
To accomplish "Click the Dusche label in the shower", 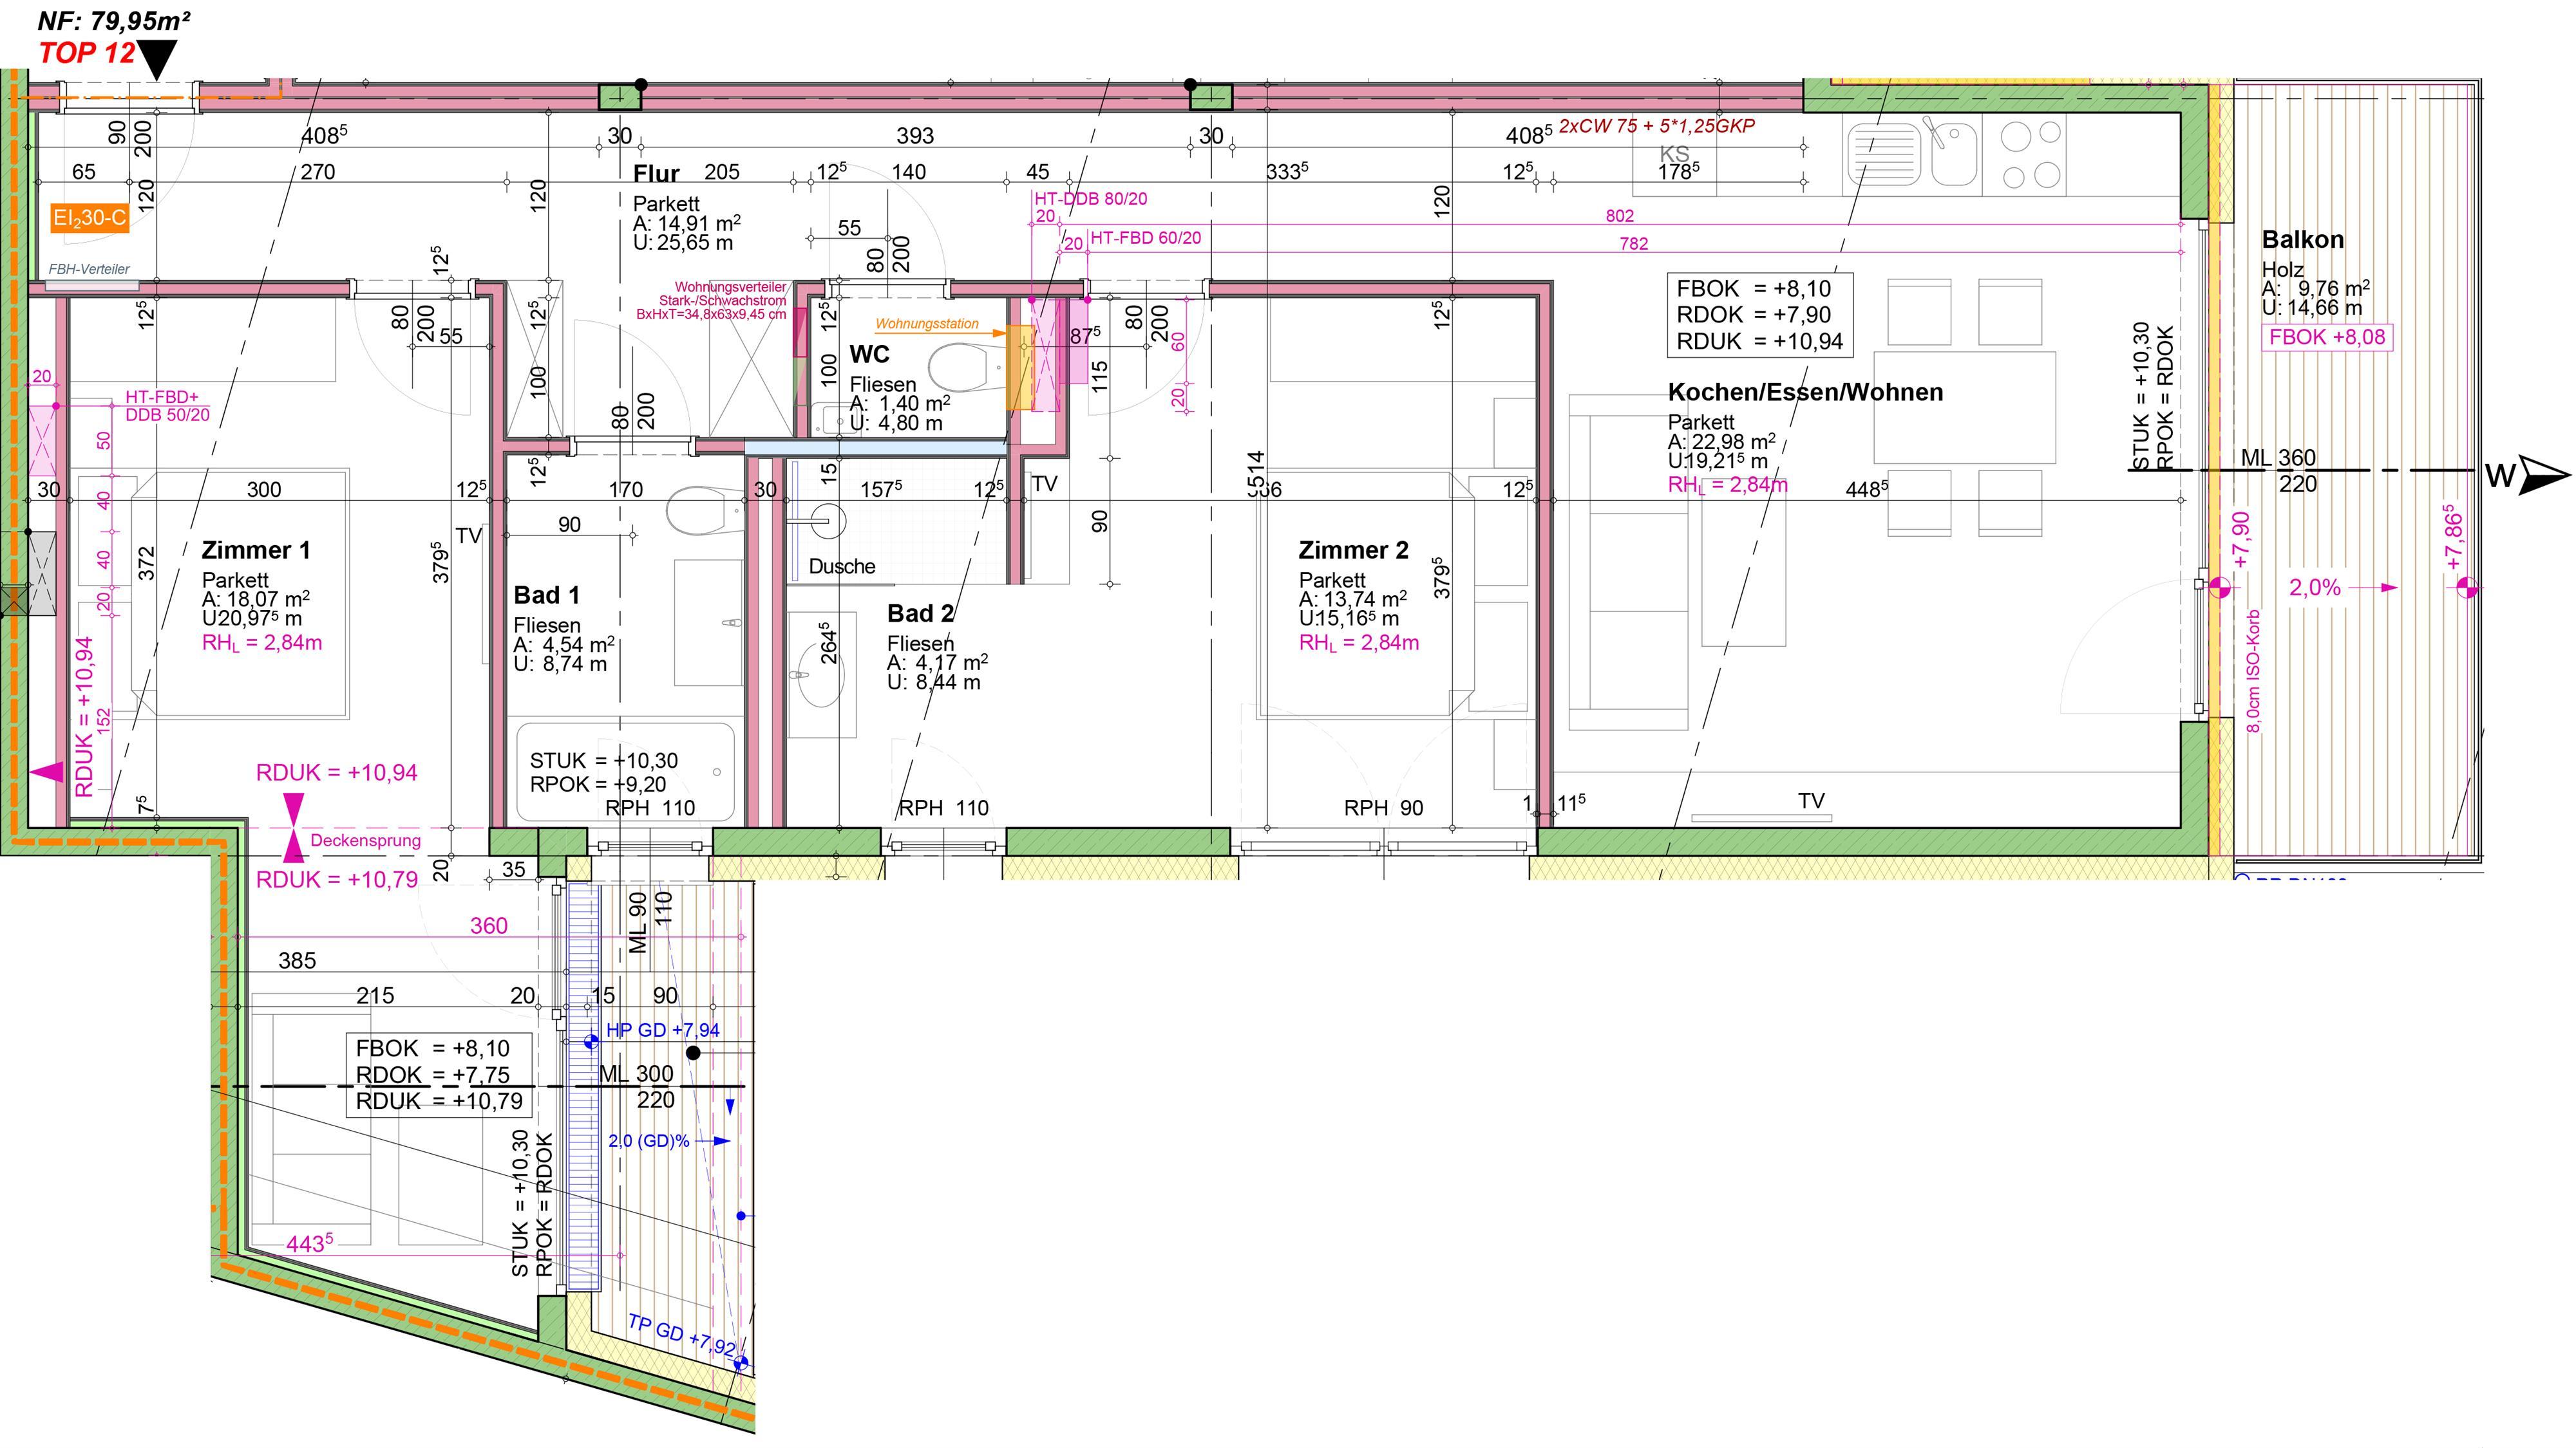I will [x=842, y=566].
